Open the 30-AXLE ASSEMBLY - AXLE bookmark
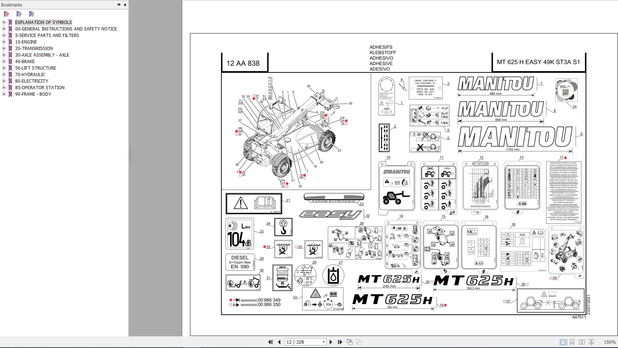618x348 pixels. coord(42,55)
